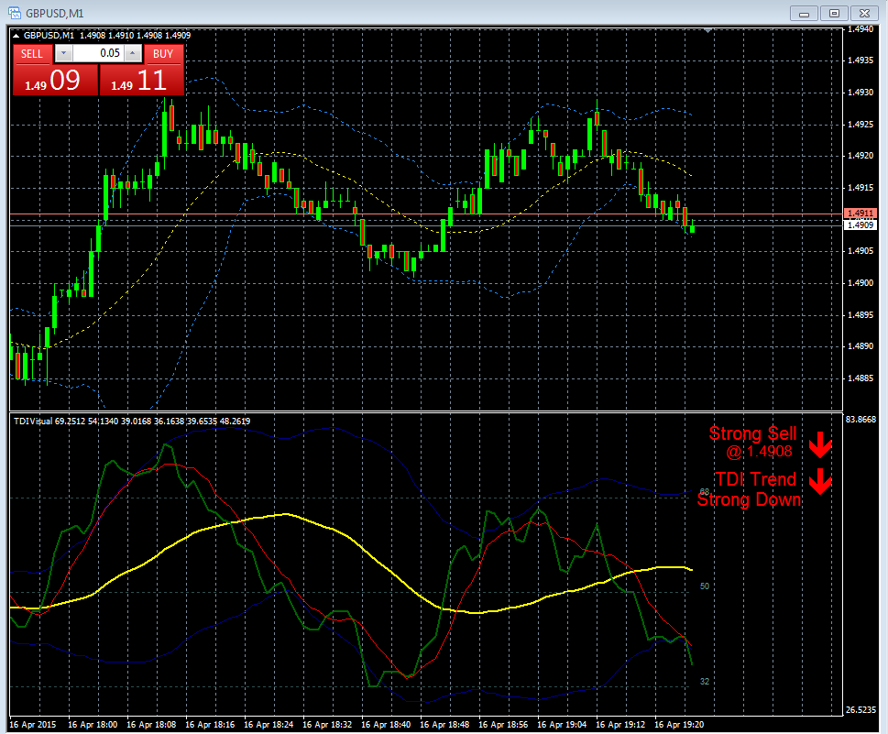Click the chart shift marker triangle
888x734 pixels.
point(707,30)
